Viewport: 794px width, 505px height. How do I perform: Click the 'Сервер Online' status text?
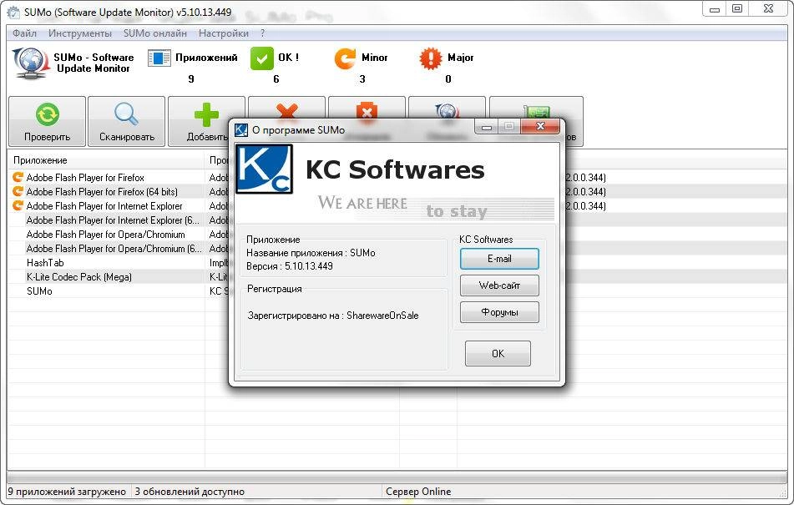click(418, 492)
